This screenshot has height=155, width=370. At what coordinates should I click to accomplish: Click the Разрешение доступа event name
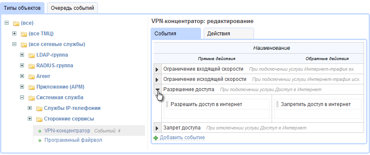[189, 89]
